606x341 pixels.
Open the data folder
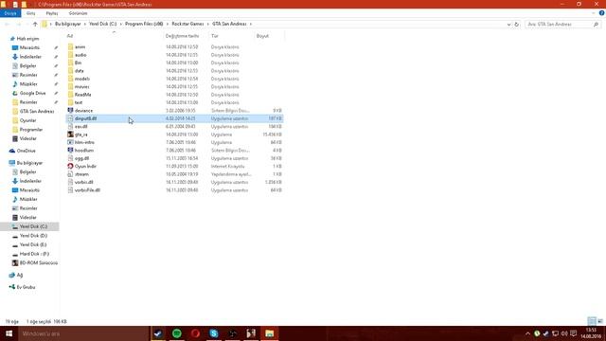click(80, 71)
